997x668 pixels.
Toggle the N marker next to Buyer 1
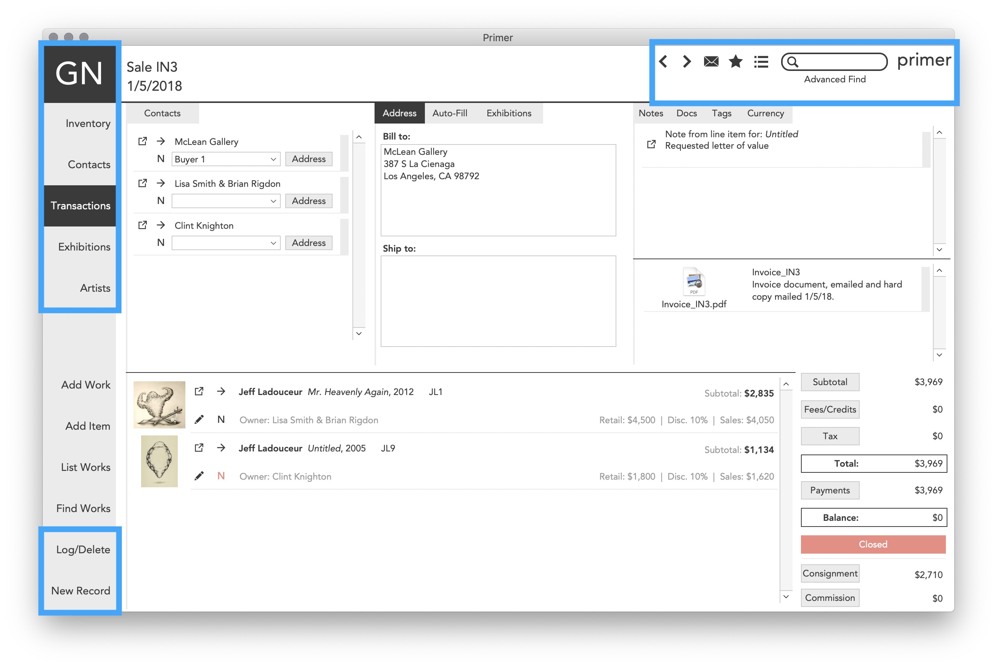tap(161, 159)
